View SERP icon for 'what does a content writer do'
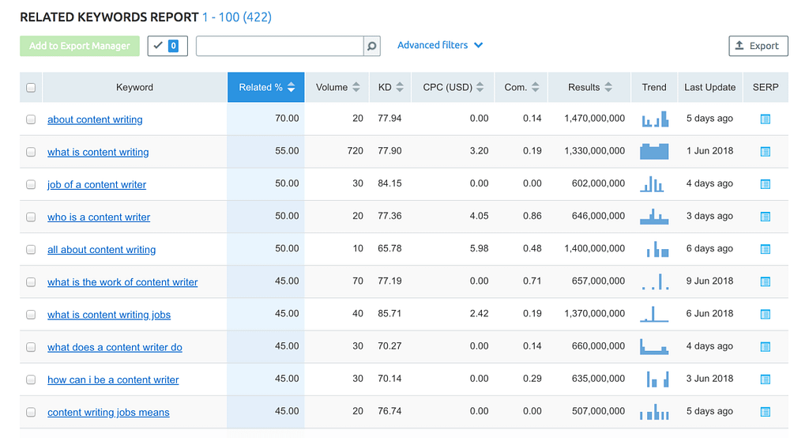Image resolution: width=809 pixels, height=438 pixels. [x=765, y=347]
